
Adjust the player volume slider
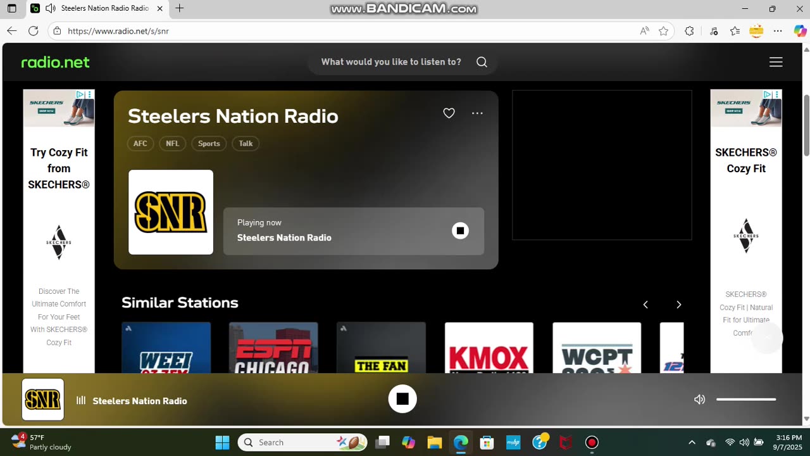pos(746,400)
